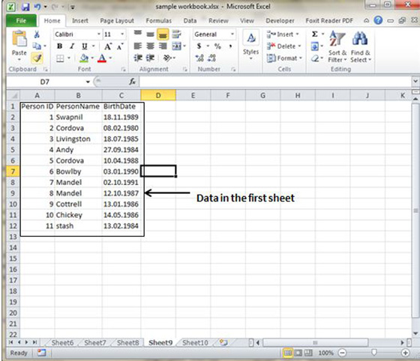This screenshot has width=420, height=361.
Task: Apply red font color with the A icon
Action: pos(102,58)
